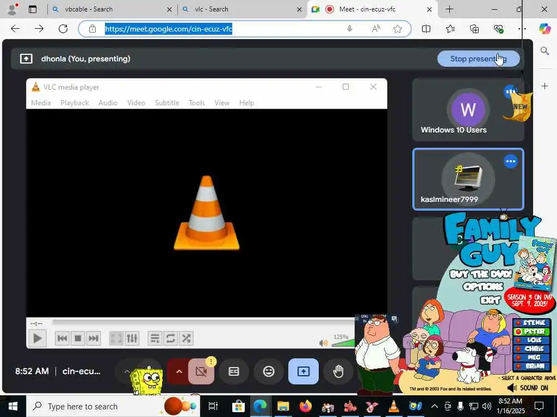Click the address bar URL

tap(169, 29)
